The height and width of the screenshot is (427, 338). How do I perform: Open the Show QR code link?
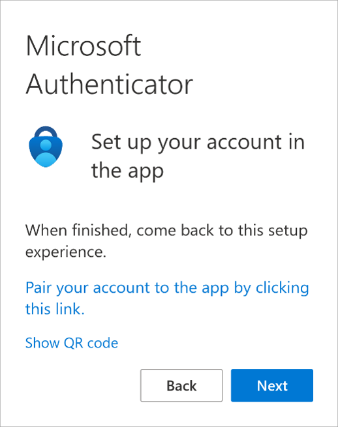point(72,343)
